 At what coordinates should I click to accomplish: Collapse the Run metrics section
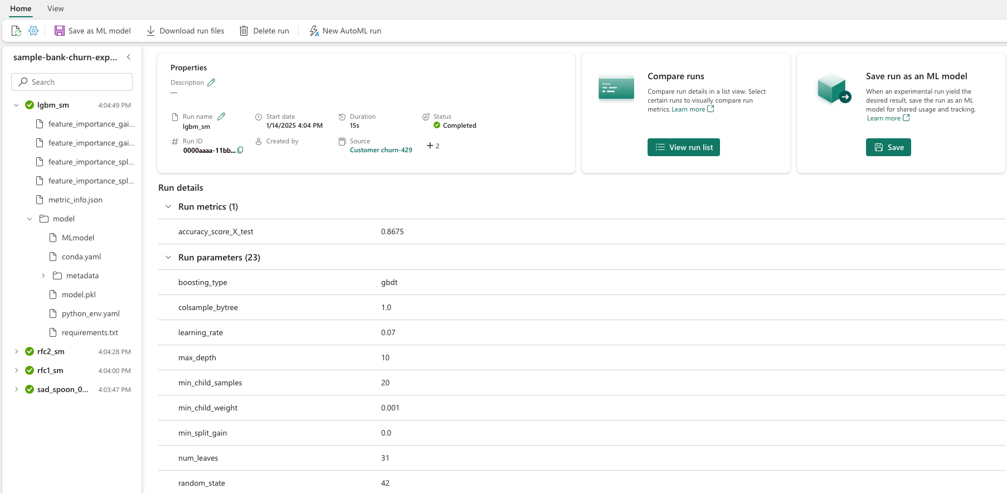[168, 207]
